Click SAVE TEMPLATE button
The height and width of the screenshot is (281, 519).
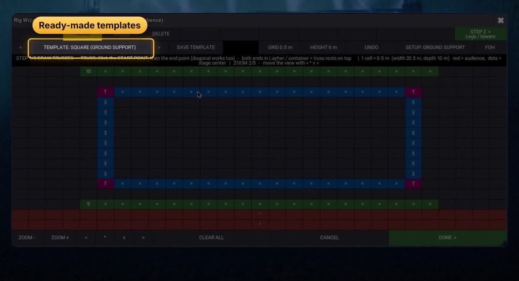(x=195, y=47)
